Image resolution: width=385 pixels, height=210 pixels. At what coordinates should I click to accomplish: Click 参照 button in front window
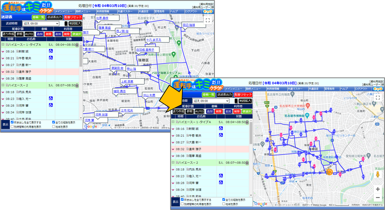[190, 112]
